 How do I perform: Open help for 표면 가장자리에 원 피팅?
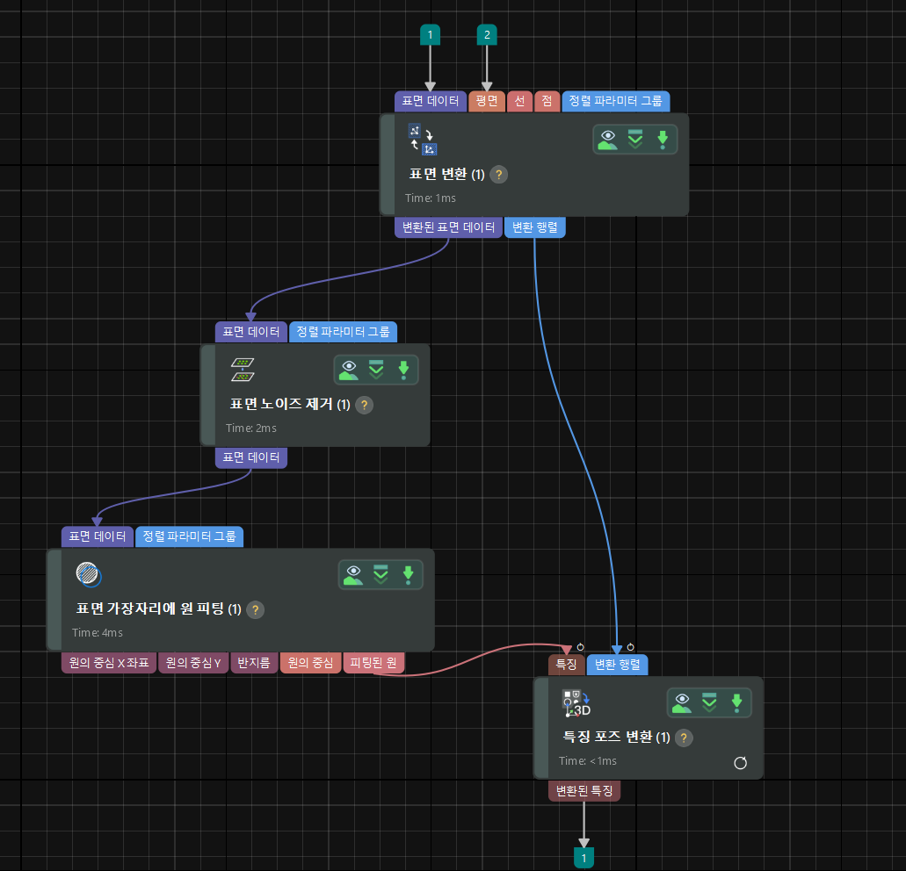(x=256, y=609)
